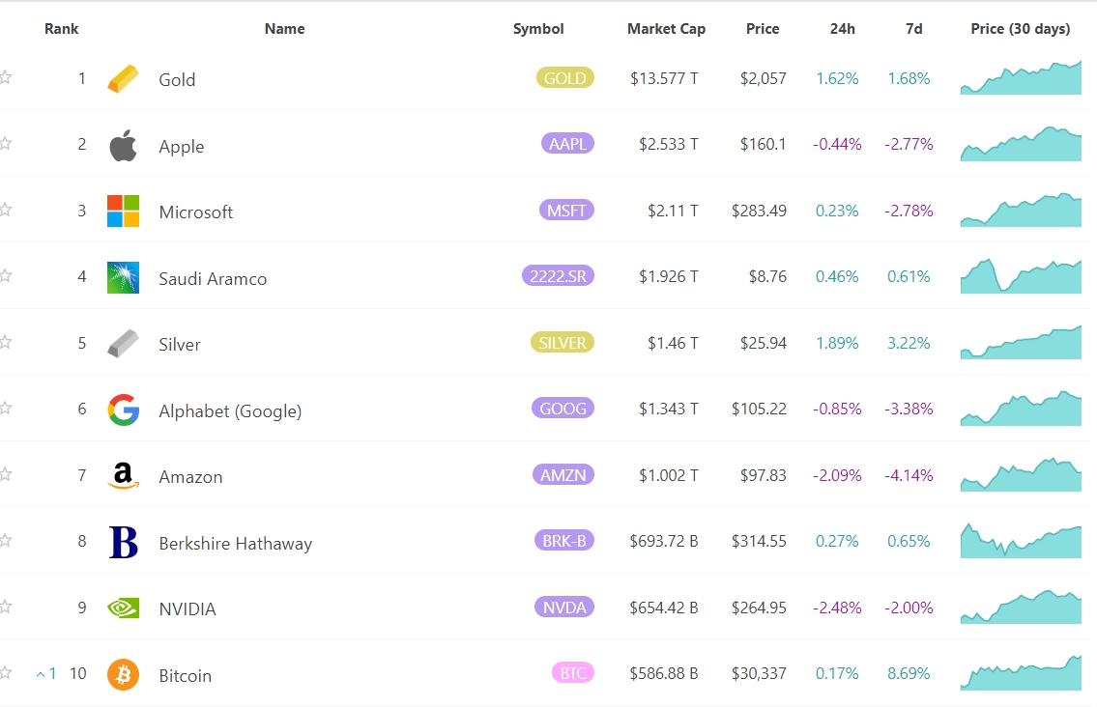Click the Gold bar icon
Screen dimensions: 1097x707
(123, 79)
